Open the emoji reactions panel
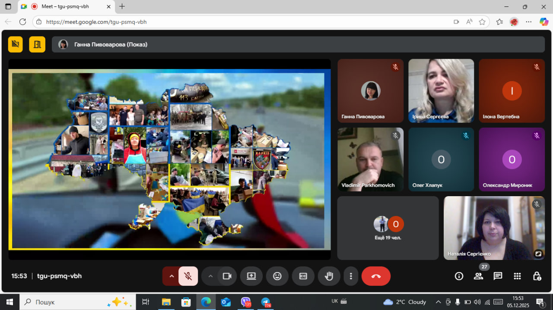 pyautogui.click(x=277, y=276)
